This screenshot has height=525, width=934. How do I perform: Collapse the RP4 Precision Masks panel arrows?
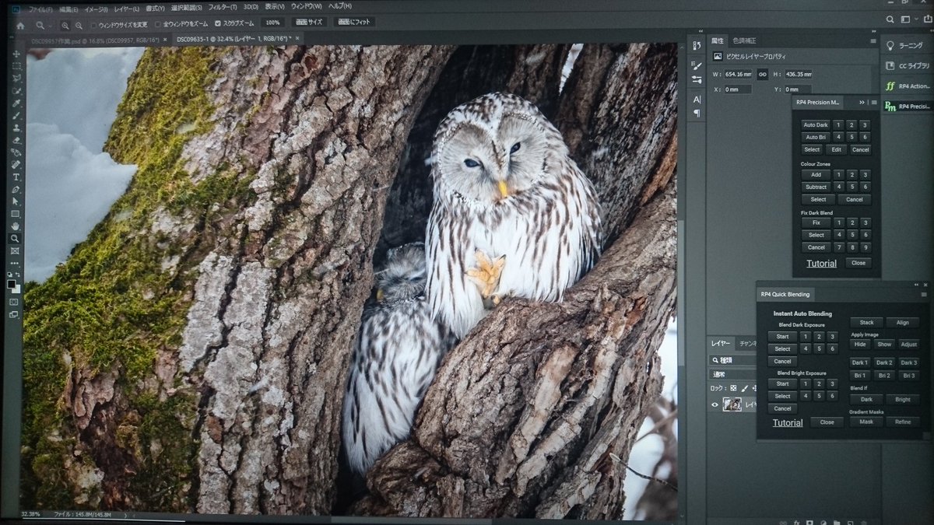862,102
